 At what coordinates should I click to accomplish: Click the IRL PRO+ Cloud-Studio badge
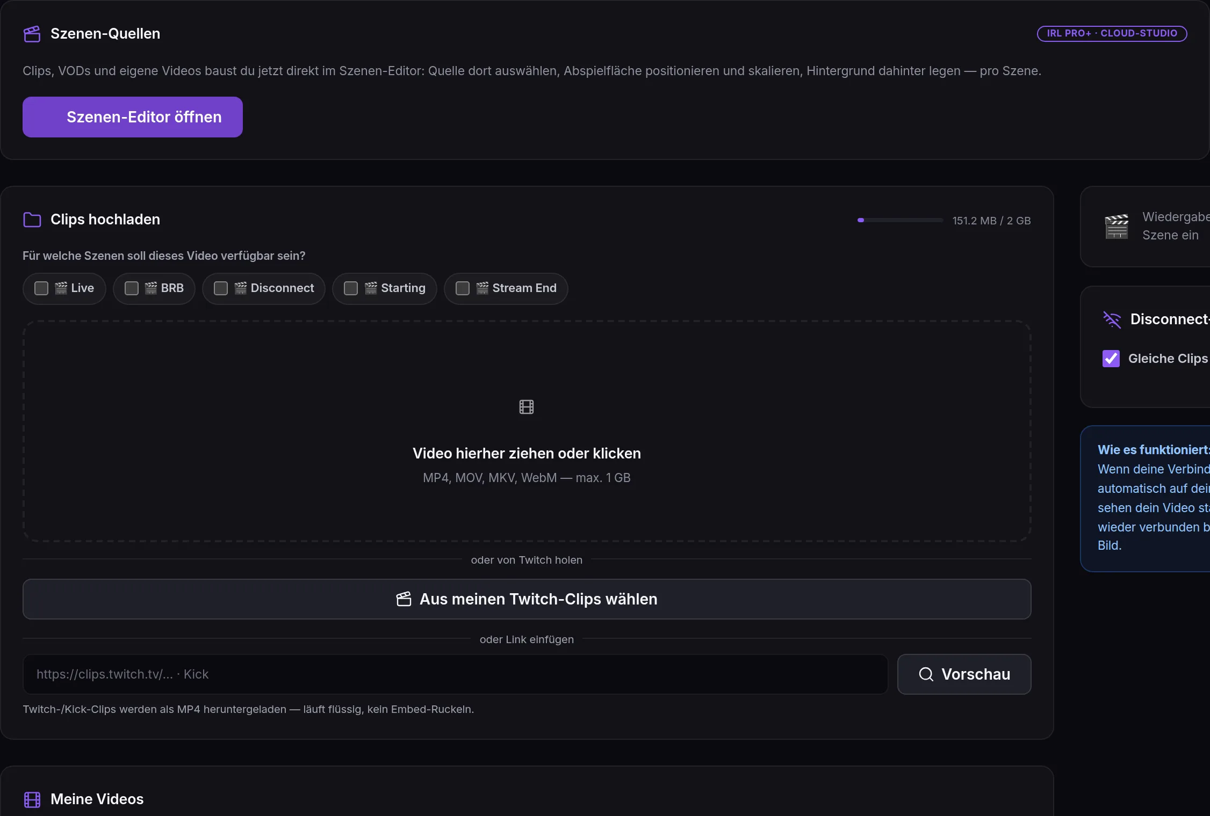[1112, 33]
